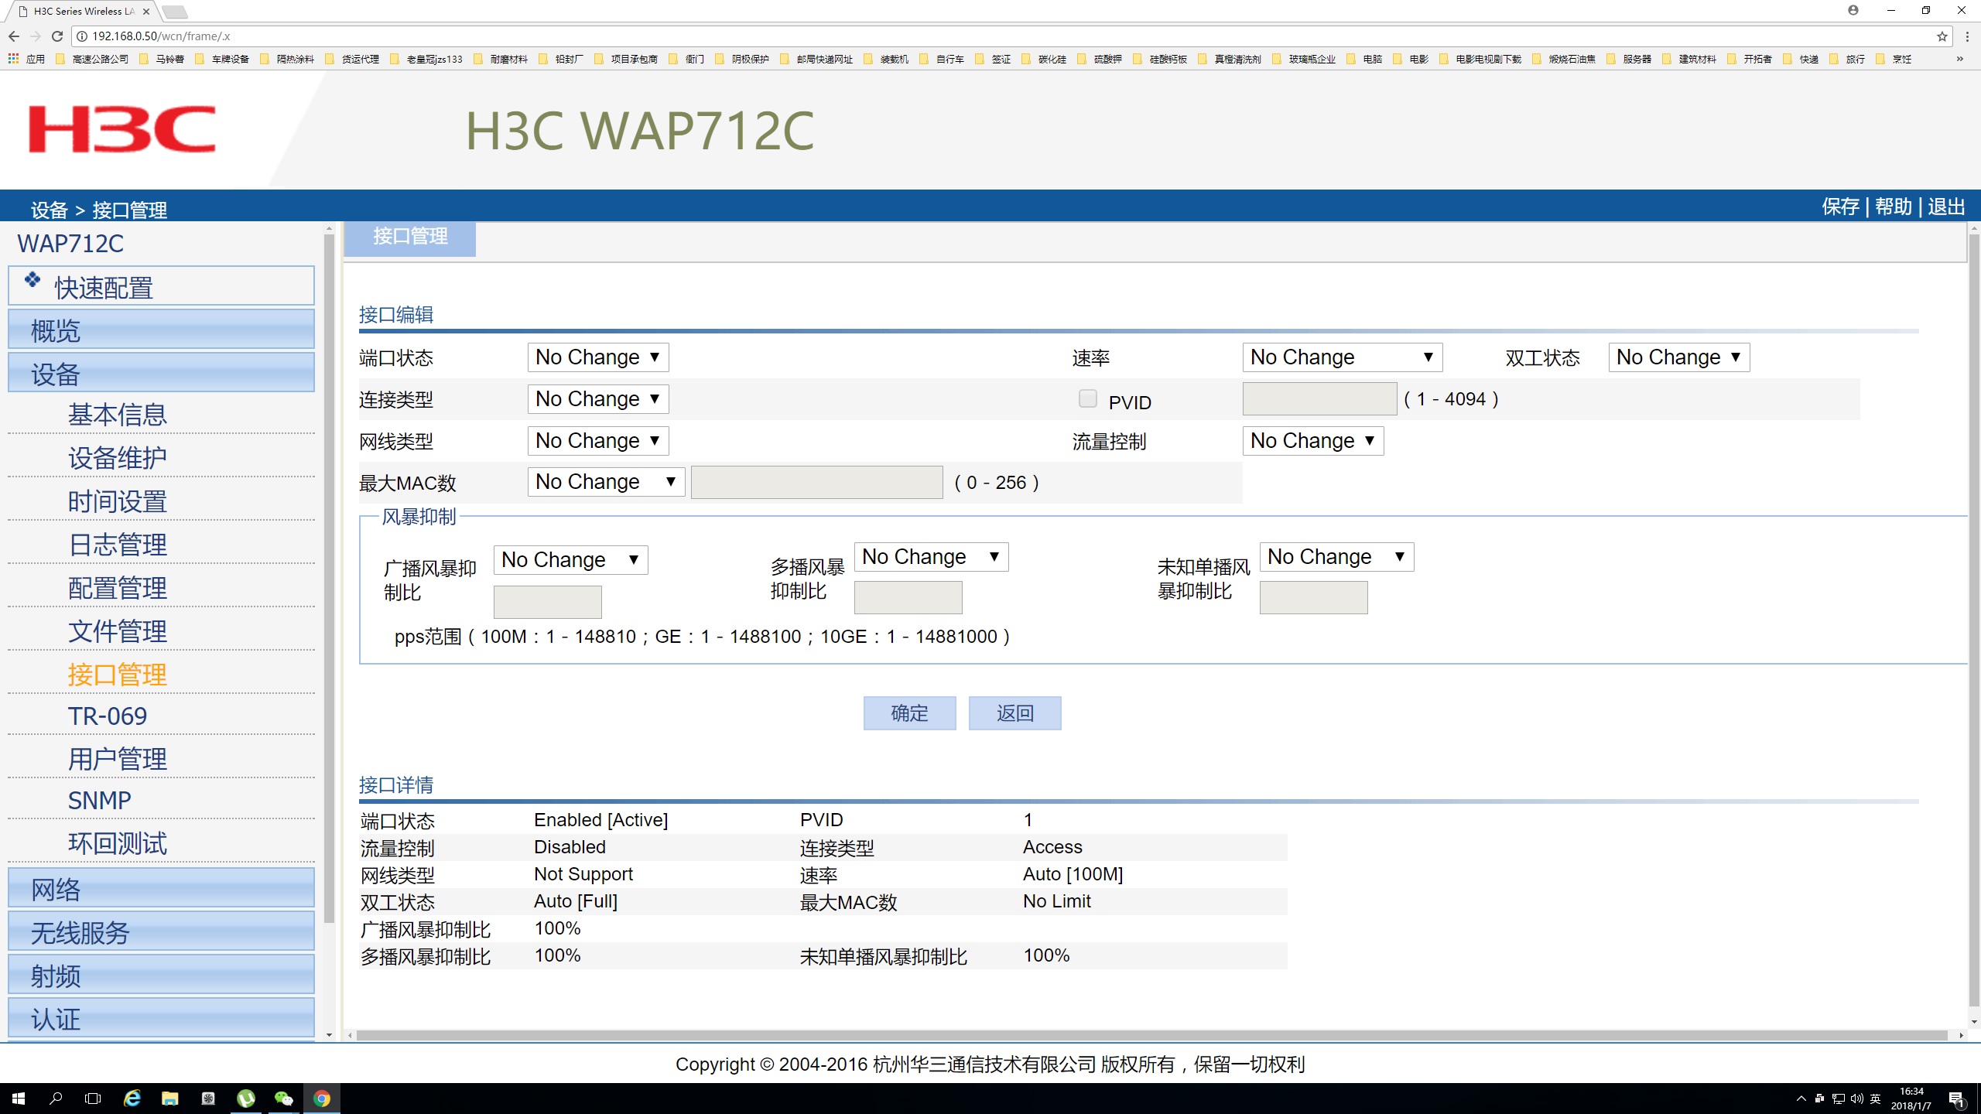Click the bookmark star icon
Image resolution: width=1981 pixels, height=1114 pixels.
click(x=1942, y=36)
